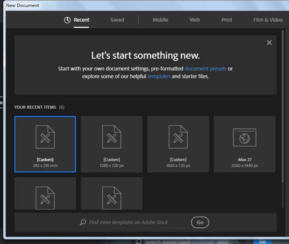Image resolution: width=289 pixels, height=244 pixels.
Task: Select the iMac 27 preset
Action: (x=245, y=144)
